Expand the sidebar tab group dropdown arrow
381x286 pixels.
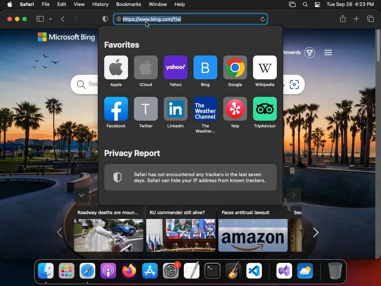[x=51, y=19]
